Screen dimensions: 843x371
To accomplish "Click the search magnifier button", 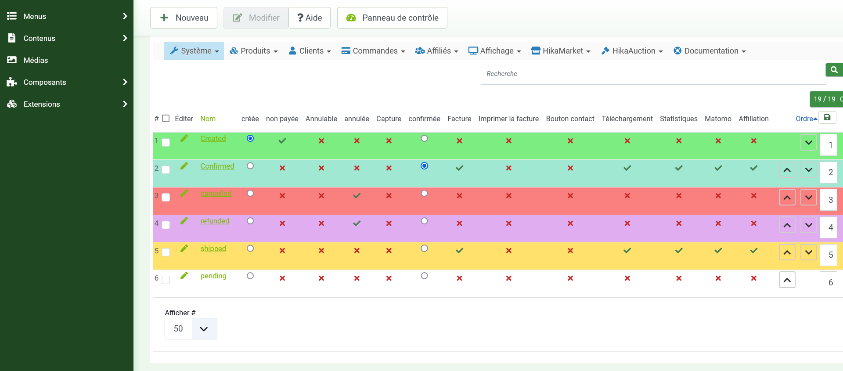I will (x=834, y=70).
